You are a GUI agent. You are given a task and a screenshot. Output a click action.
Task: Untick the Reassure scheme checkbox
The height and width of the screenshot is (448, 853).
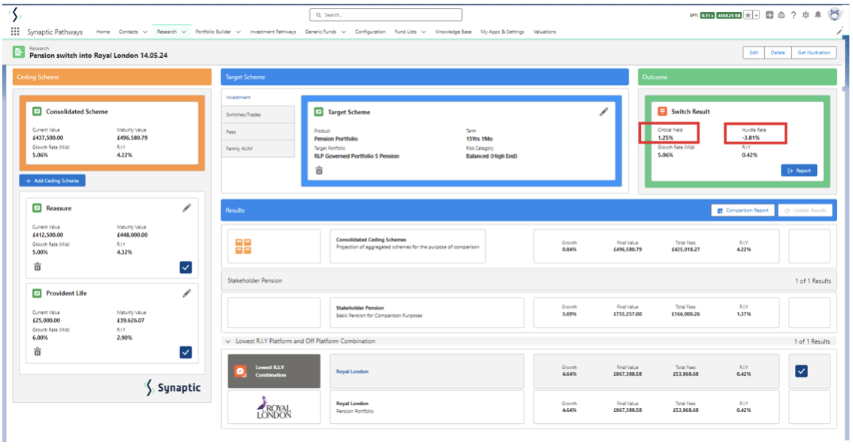point(186,267)
